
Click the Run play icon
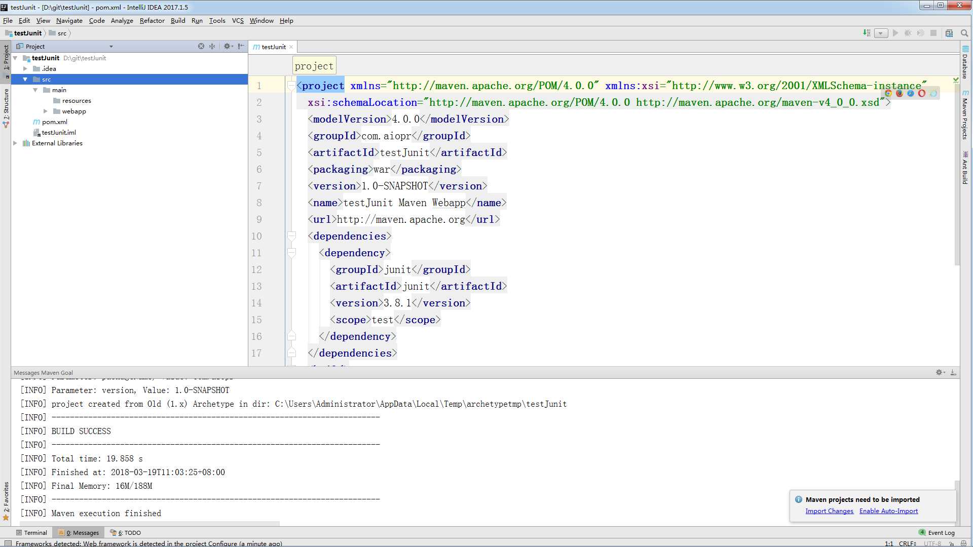click(895, 33)
